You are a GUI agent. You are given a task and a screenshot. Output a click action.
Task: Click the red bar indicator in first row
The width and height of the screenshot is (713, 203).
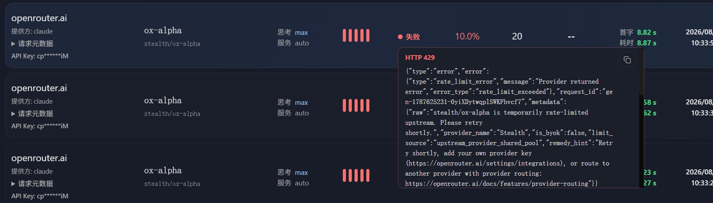click(356, 36)
